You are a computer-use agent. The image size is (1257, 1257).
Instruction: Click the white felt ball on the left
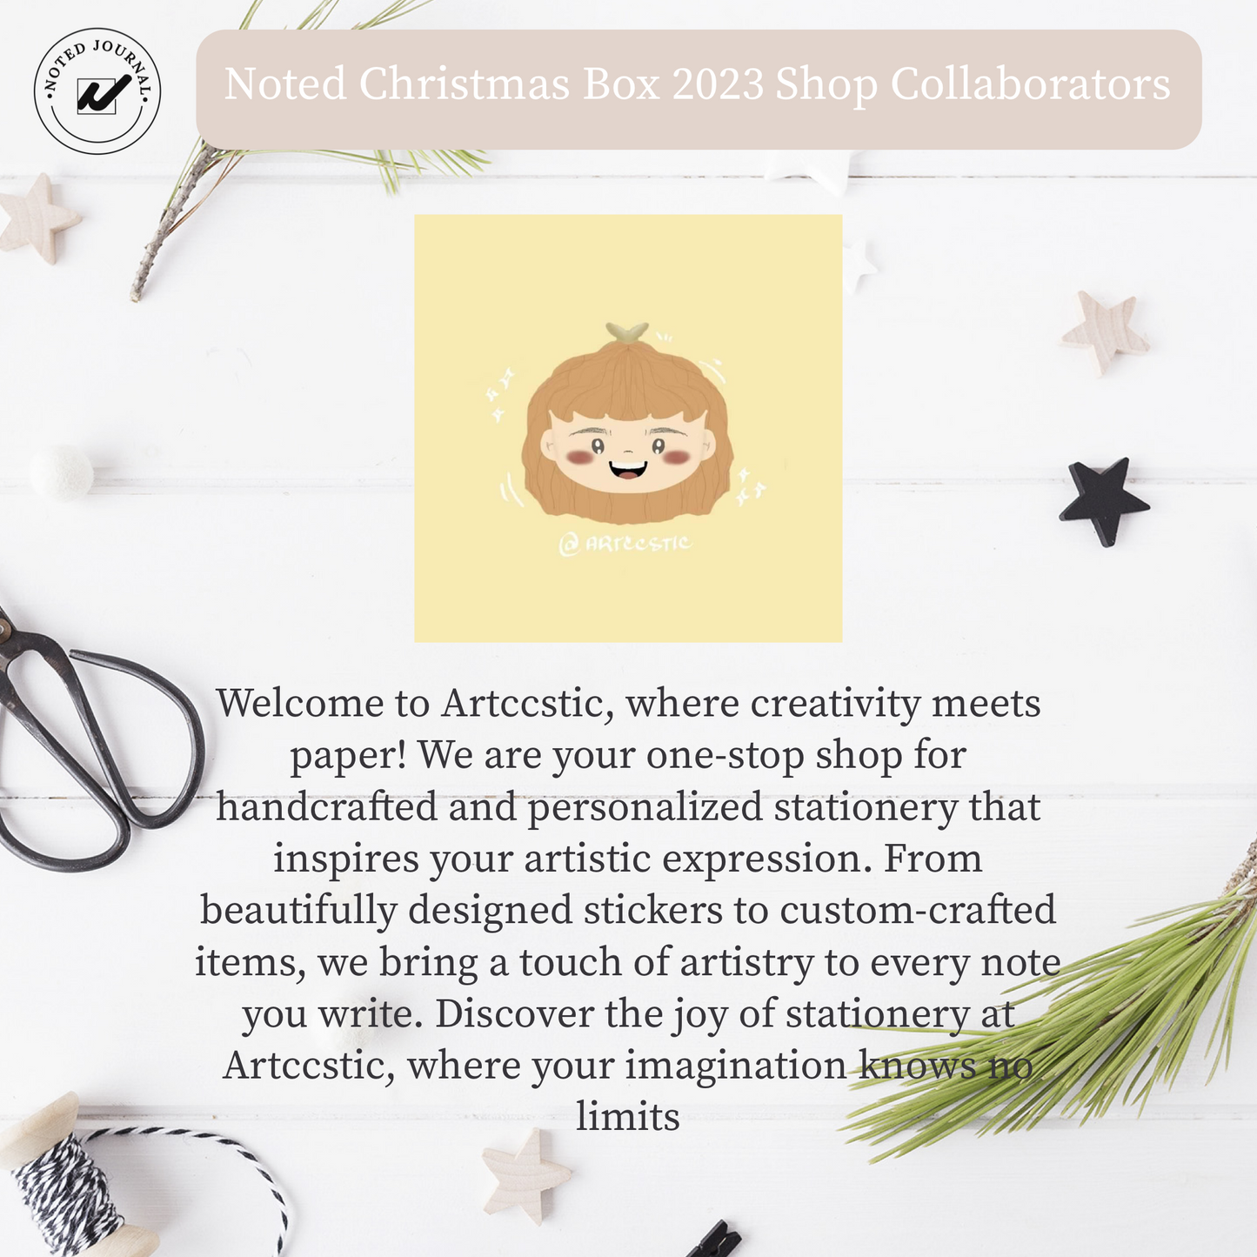pyautogui.click(x=61, y=473)
